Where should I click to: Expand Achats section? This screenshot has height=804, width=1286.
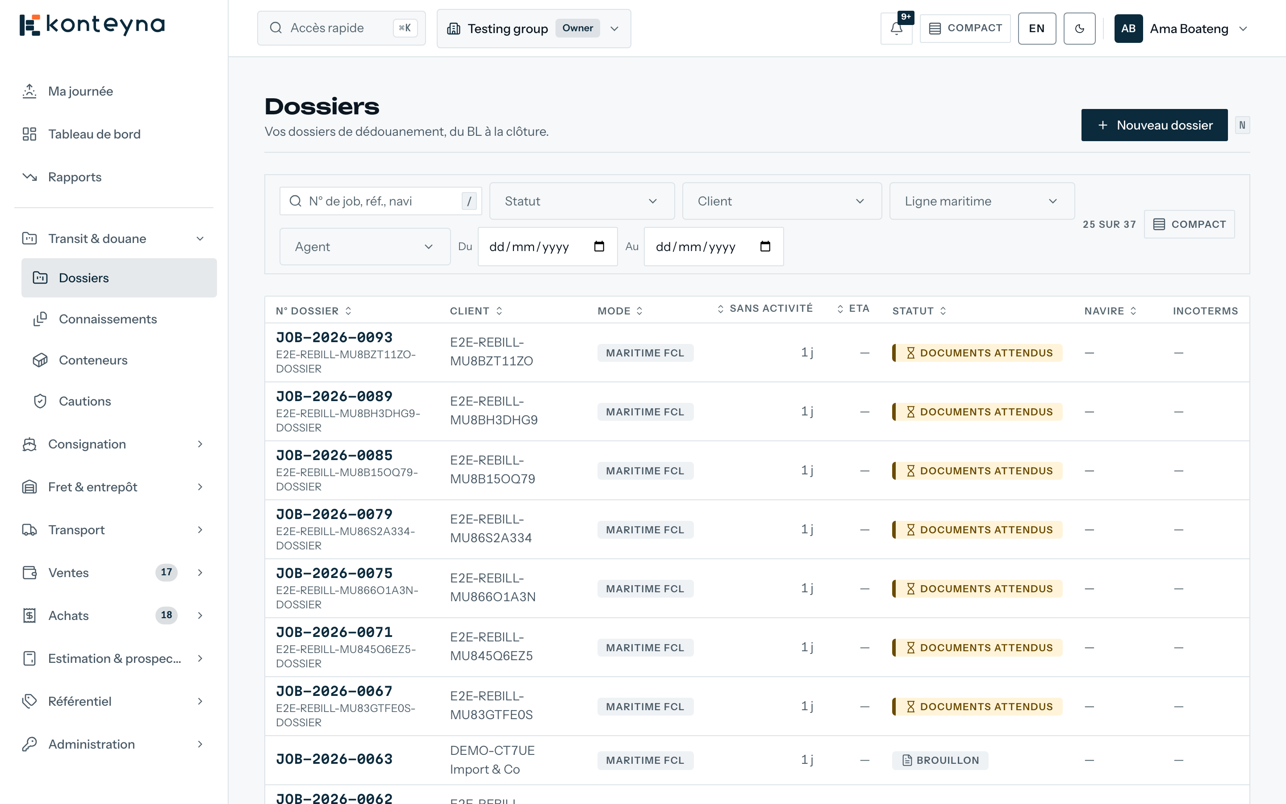point(200,615)
